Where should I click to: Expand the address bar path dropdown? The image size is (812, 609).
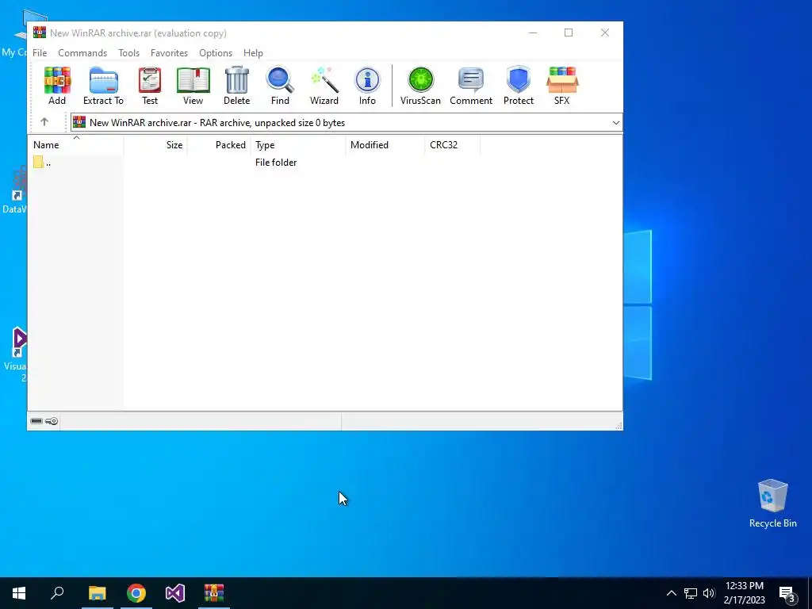pos(615,123)
